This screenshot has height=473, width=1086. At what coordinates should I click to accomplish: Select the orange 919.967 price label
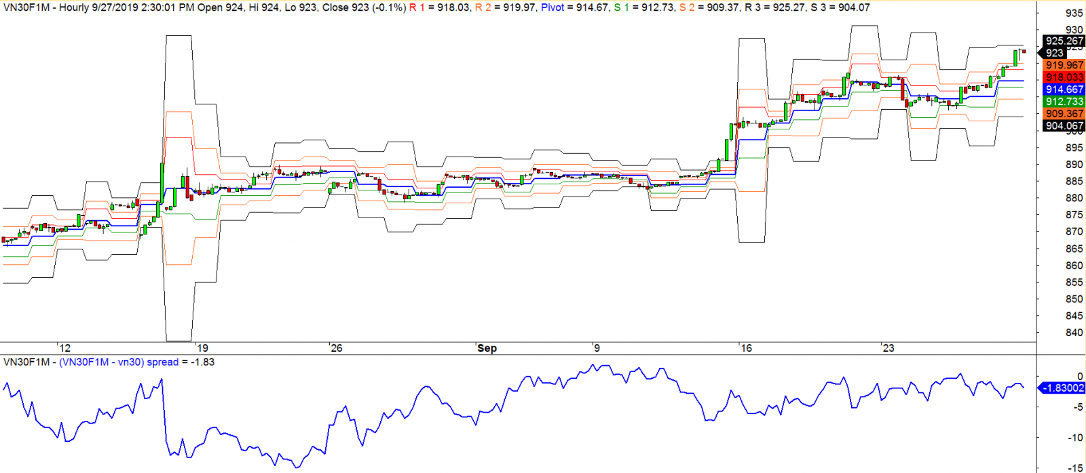pyautogui.click(x=1064, y=66)
